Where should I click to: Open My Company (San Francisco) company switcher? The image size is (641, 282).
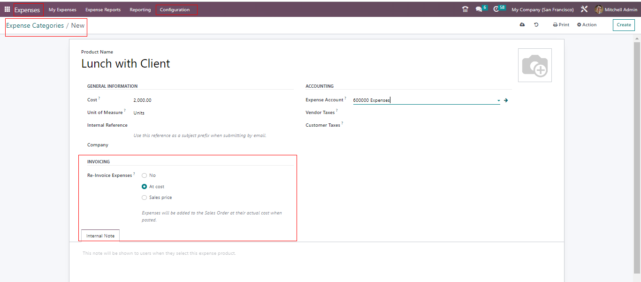542,10
